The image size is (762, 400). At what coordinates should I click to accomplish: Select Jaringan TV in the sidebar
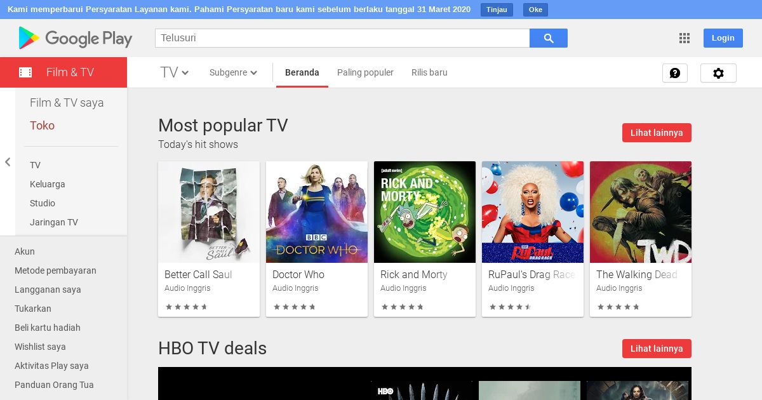[x=54, y=222]
